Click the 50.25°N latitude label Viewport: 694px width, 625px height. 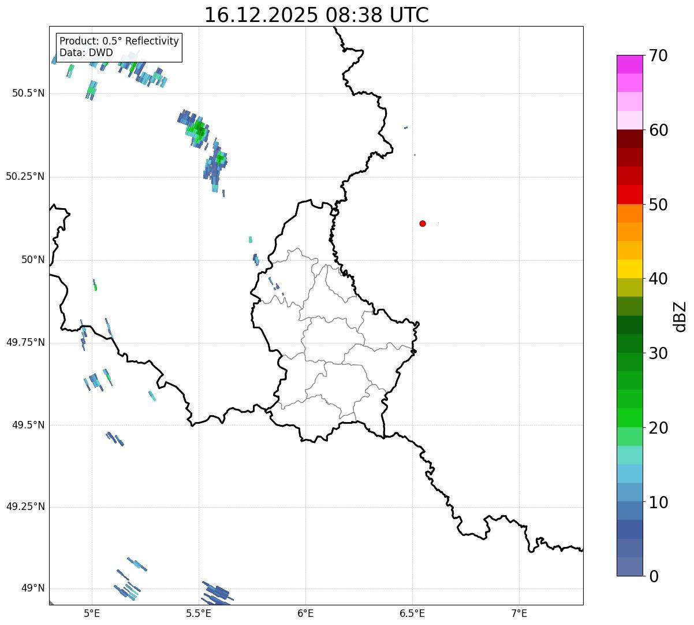[25, 176]
